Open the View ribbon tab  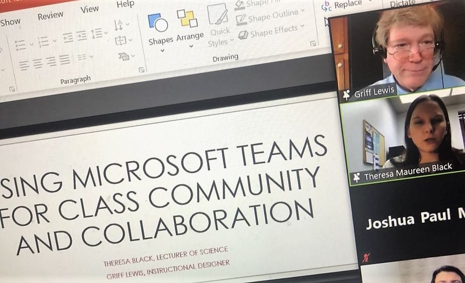pyautogui.click(x=89, y=10)
